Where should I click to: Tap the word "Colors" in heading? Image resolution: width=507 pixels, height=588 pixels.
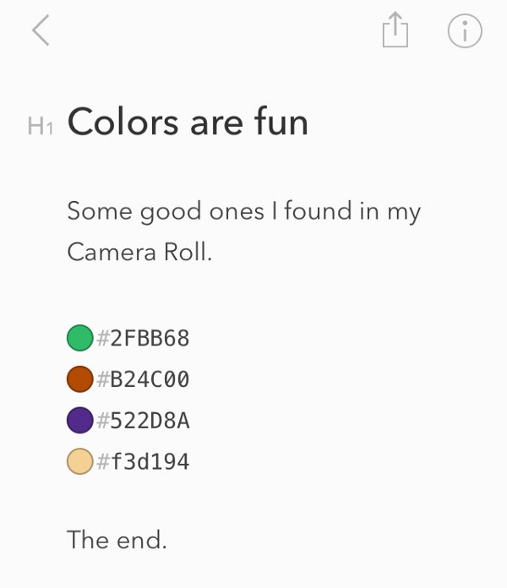coord(123,122)
